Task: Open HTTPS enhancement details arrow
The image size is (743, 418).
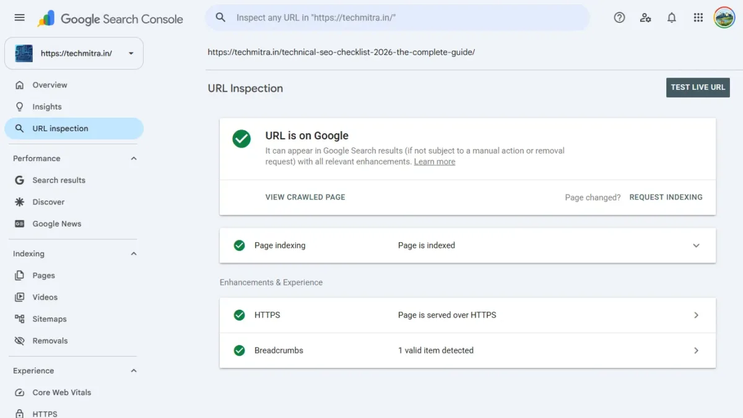Action: (696, 315)
